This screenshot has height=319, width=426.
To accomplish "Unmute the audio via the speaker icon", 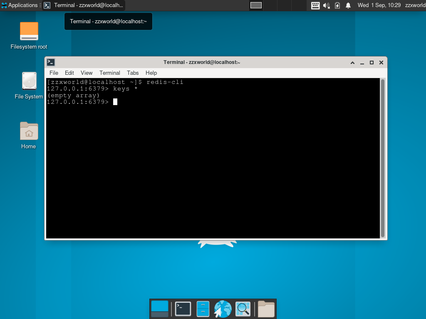I will 326,6.
